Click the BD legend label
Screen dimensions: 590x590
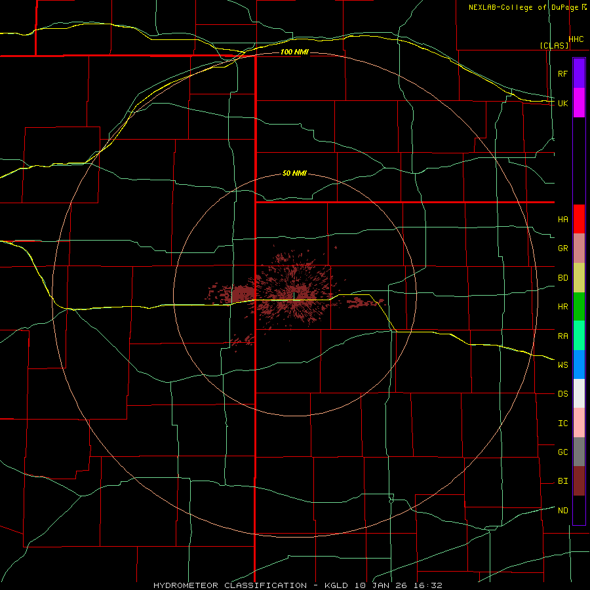[562, 278]
